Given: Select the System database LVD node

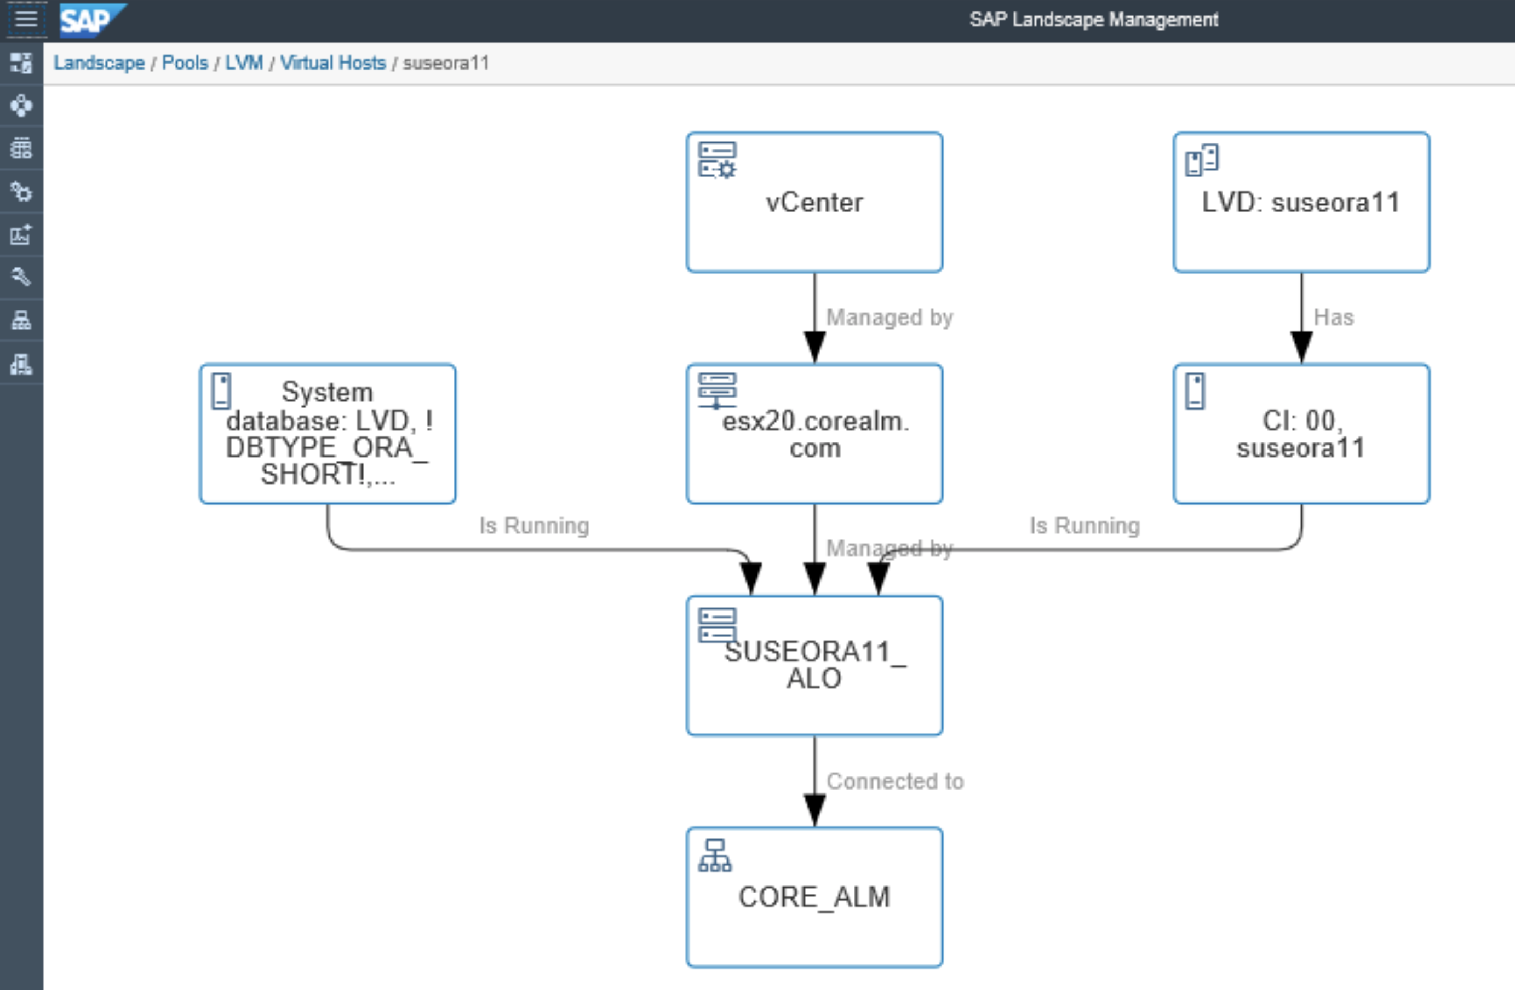Looking at the screenshot, I should tap(327, 434).
